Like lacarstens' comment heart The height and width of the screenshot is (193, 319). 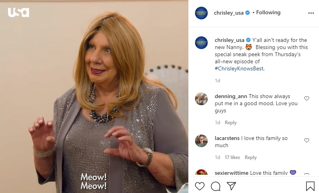tap(307, 140)
